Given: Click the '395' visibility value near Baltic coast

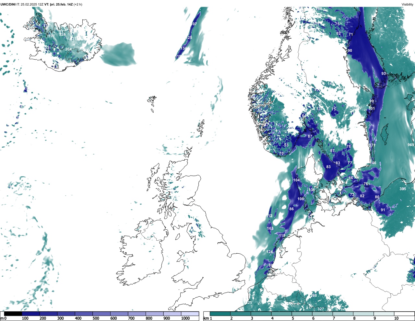Looking at the screenshot, I should tap(403, 189).
